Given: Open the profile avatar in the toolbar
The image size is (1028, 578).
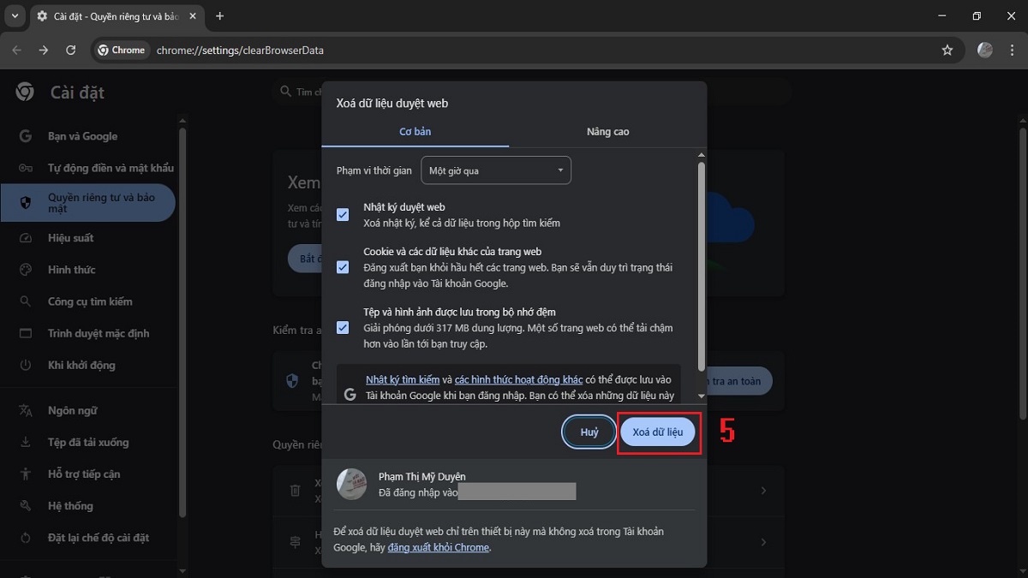Looking at the screenshot, I should pos(985,51).
